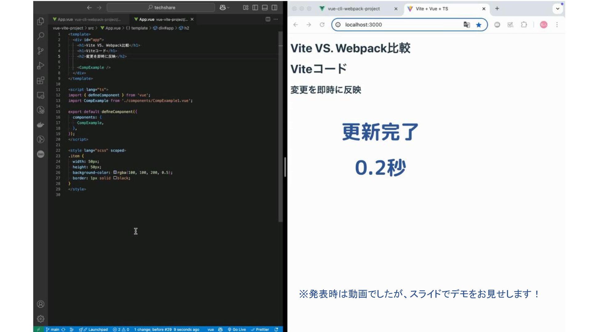Close the vue-cli-webpack-project Chrome tab

[x=396, y=9]
